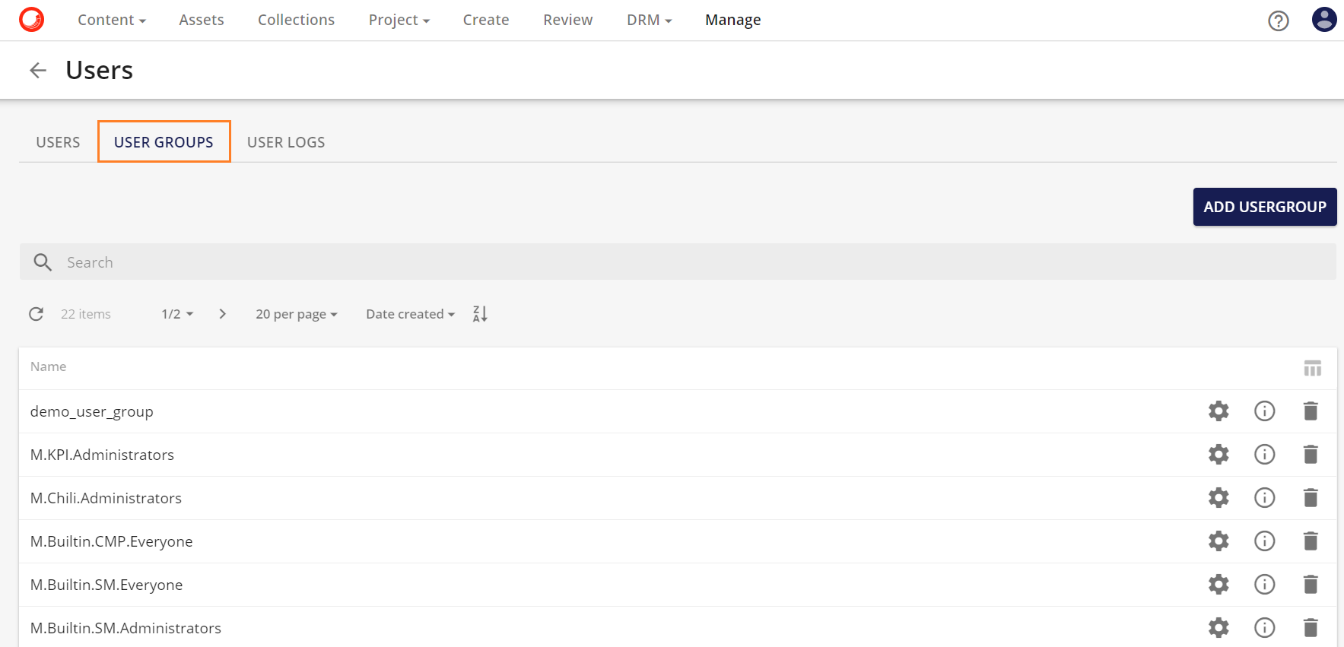Select the M.Builtin.SM.Everyone name

pyautogui.click(x=106, y=585)
